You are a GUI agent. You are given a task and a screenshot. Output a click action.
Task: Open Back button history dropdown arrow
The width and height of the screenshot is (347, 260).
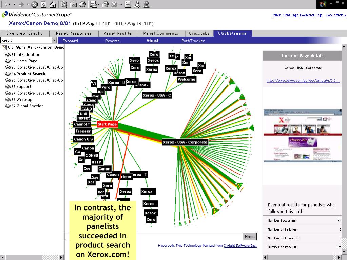click(x=14, y=4)
